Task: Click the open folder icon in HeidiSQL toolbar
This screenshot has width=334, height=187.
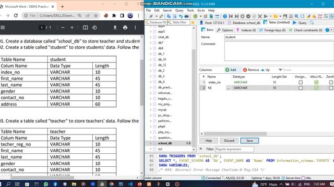Action: [276, 16]
